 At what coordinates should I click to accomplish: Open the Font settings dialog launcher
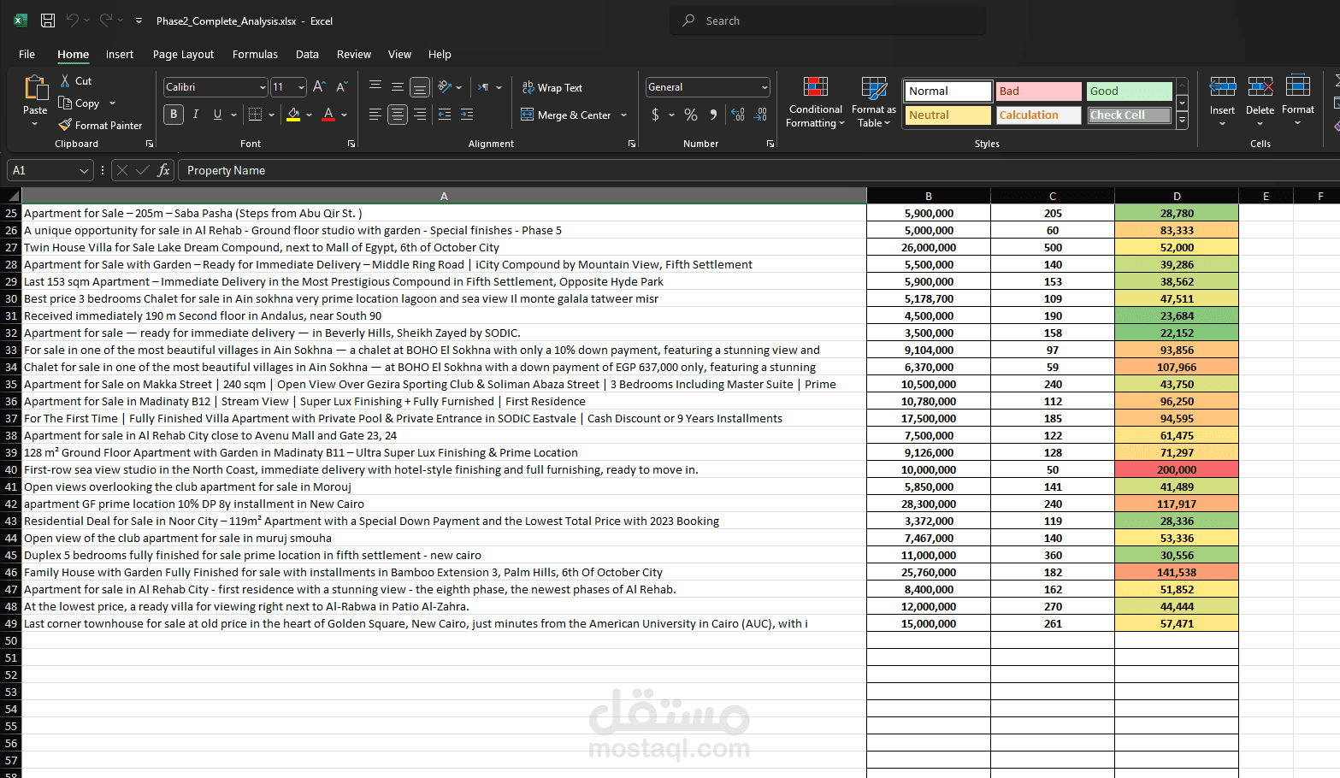[351, 144]
